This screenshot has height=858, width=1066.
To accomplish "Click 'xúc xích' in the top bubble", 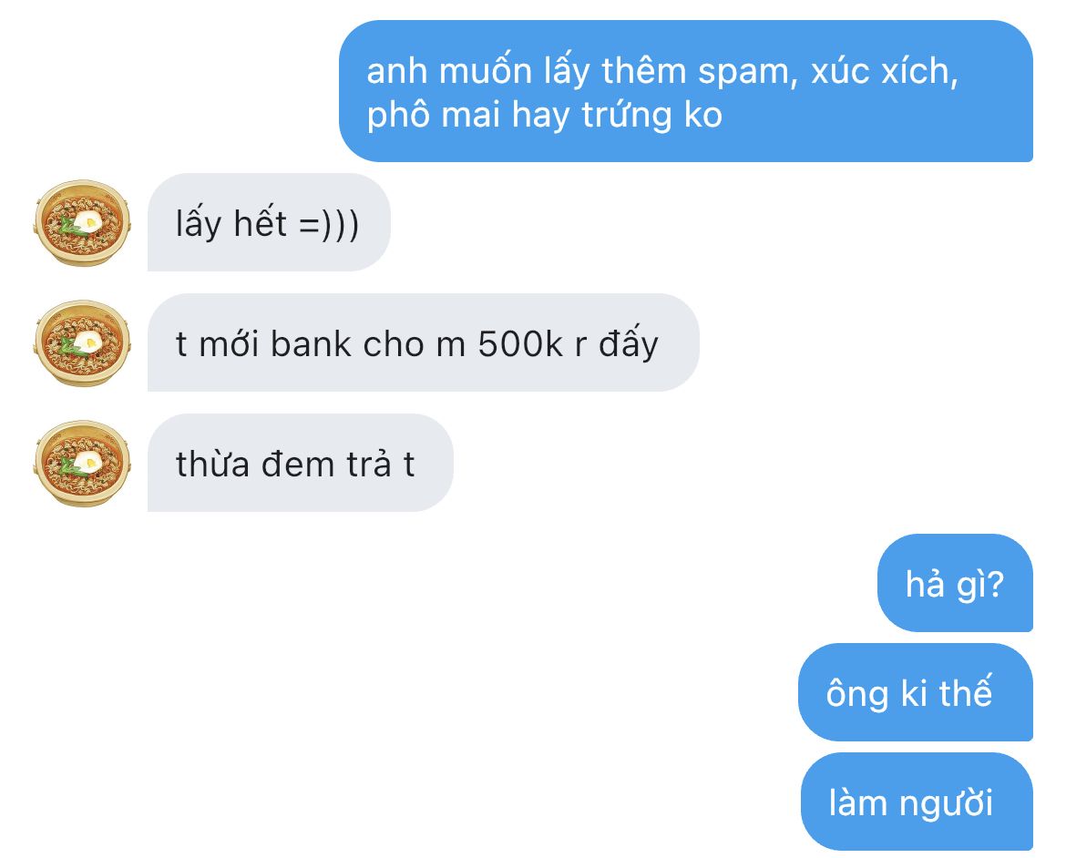I will (884, 71).
